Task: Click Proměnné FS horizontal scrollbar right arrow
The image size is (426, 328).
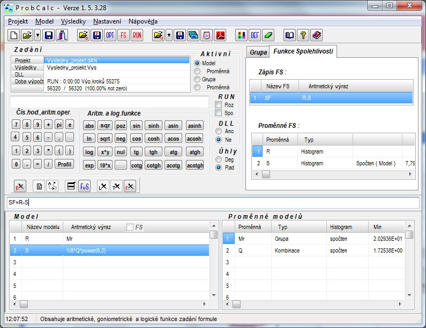Action: 410,174
